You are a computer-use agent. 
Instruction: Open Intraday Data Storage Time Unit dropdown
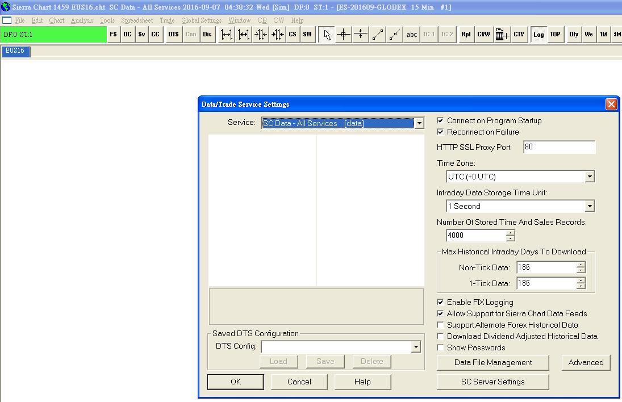coord(590,207)
